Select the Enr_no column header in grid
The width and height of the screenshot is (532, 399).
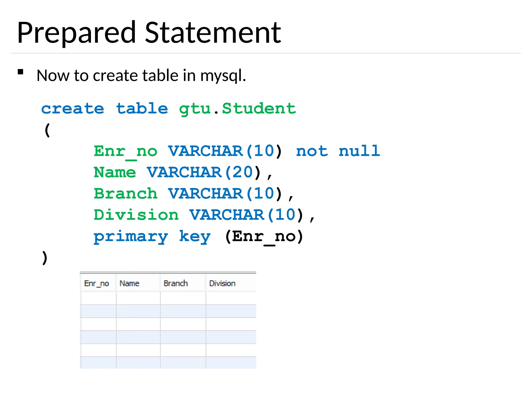[97, 283]
